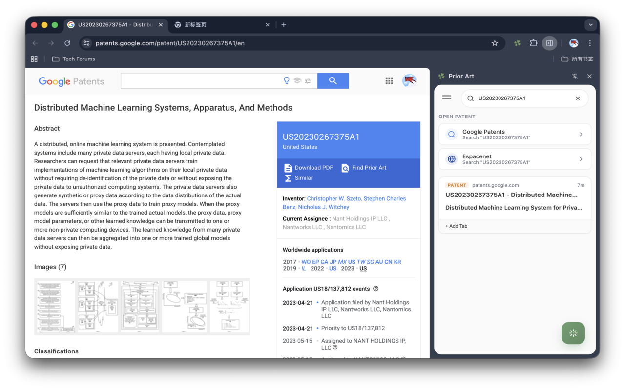Open the Google apps grid on Patents page

pyautogui.click(x=389, y=81)
